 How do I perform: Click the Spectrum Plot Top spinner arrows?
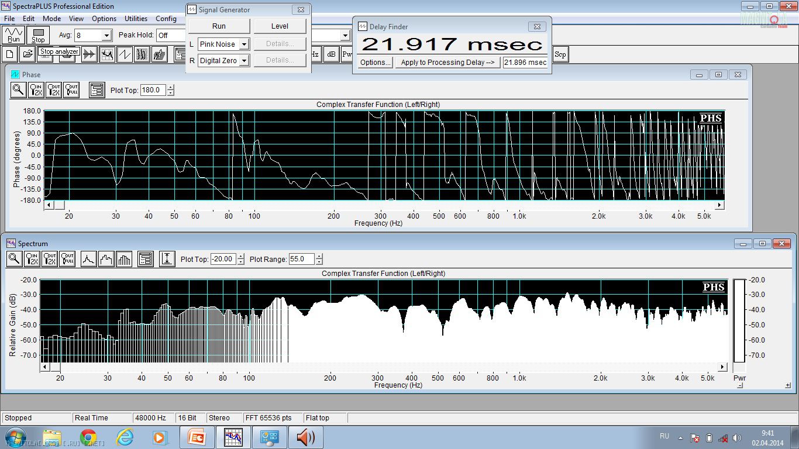click(x=240, y=259)
